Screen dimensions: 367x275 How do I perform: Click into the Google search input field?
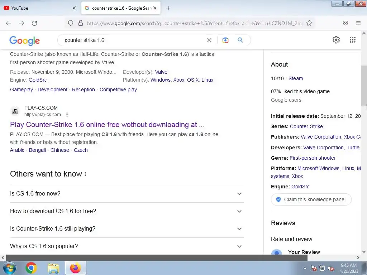(135, 40)
